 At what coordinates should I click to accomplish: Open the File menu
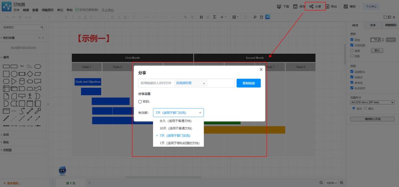point(16,10)
